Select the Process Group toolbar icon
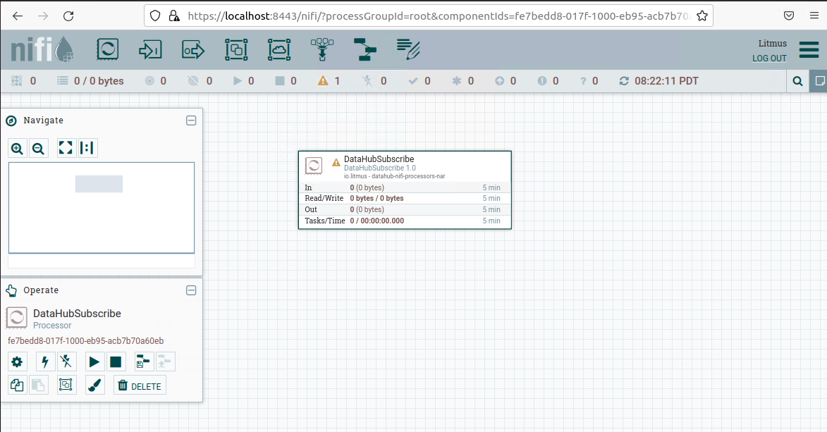This screenshot has height=432, width=827. click(236, 49)
